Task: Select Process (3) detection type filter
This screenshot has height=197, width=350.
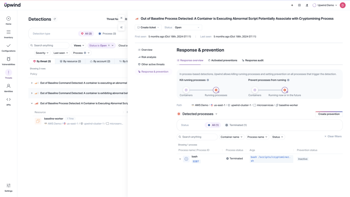Action: (x=107, y=34)
